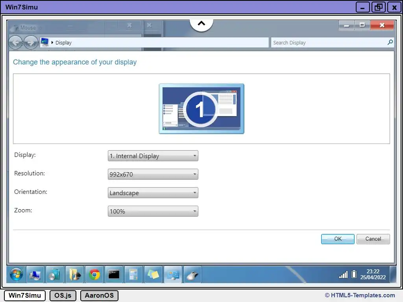Click the search magnifier in Search Display
403x302 pixels.
tap(390, 42)
